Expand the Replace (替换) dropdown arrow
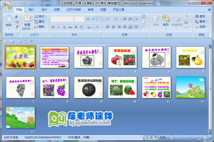 (207, 21)
